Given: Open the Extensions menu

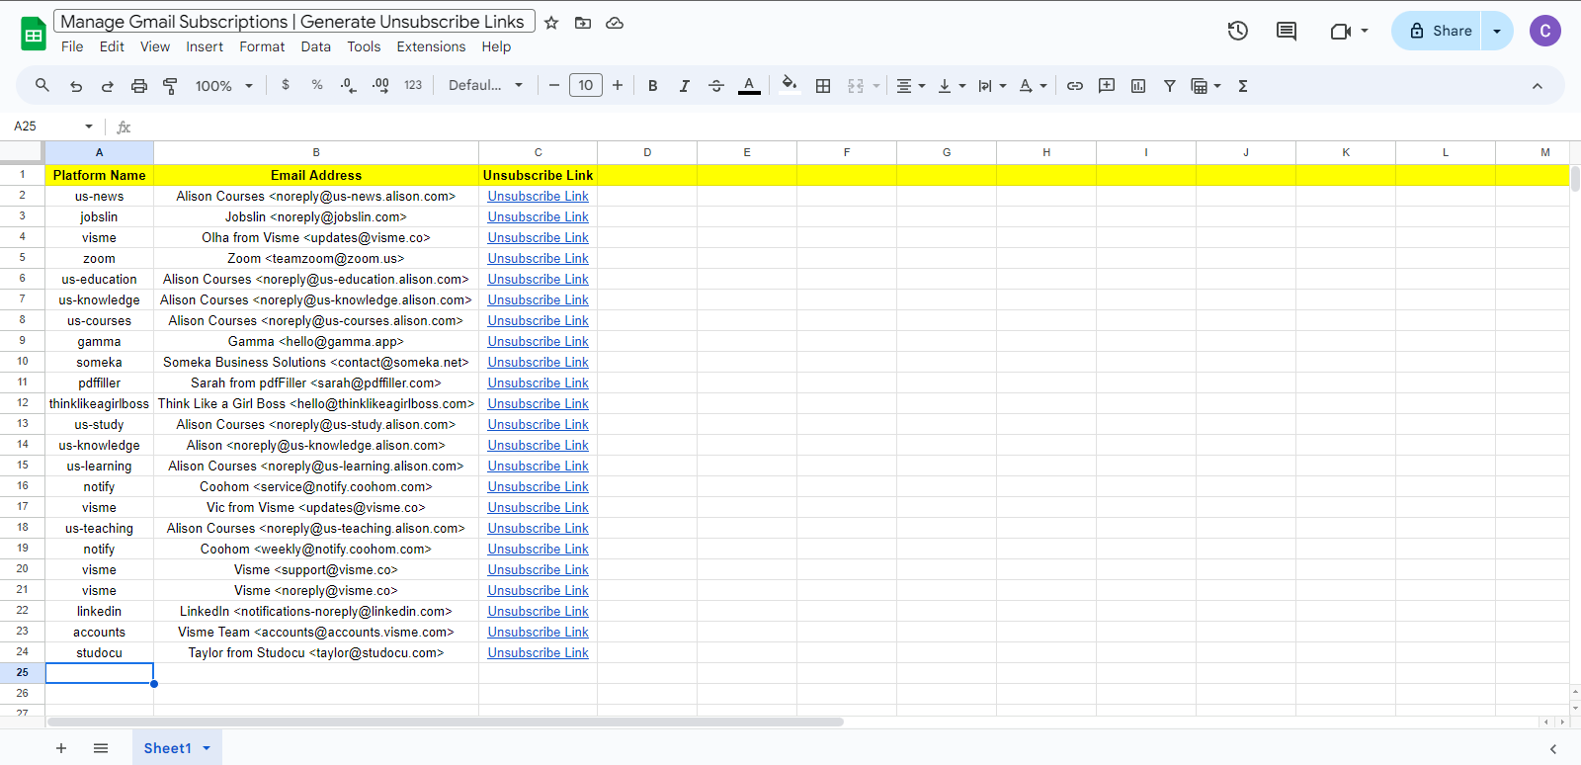Looking at the screenshot, I should tap(431, 46).
